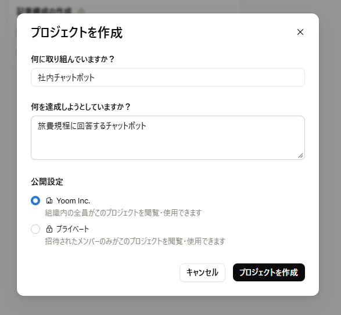The image size is (341, 315).
Task: Click the 何を達成しようとしていますか？ field label
Action: tap(81, 107)
